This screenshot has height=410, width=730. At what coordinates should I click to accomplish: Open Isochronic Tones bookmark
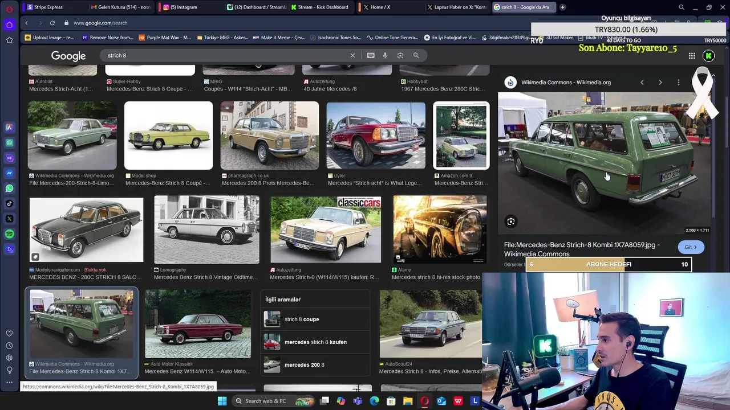336,38
